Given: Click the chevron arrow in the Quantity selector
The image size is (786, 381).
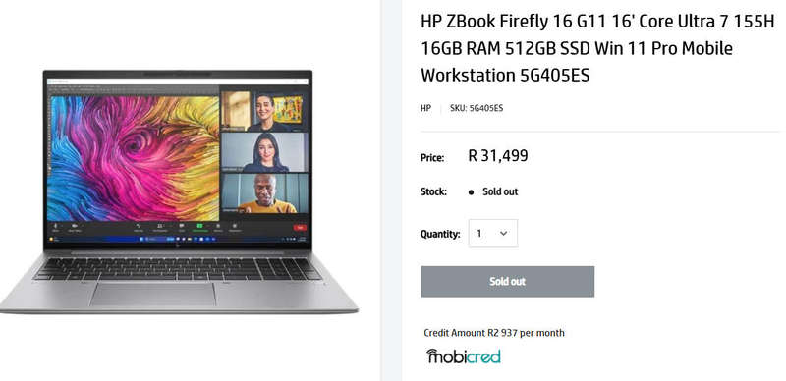Looking at the screenshot, I should [x=504, y=233].
